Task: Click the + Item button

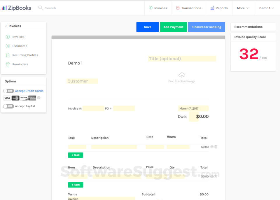Action: tap(76, 185)
